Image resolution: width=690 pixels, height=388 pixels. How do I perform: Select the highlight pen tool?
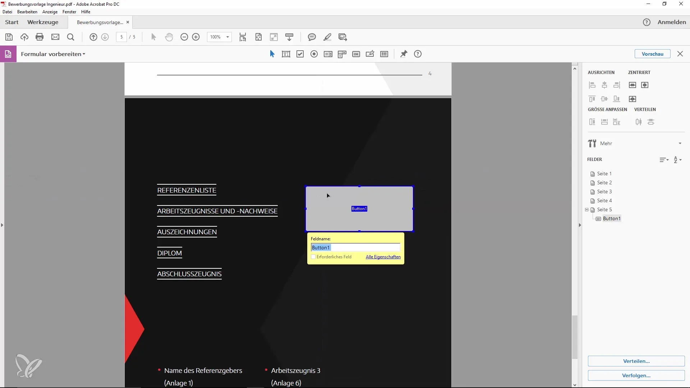(x=327, y=37)
